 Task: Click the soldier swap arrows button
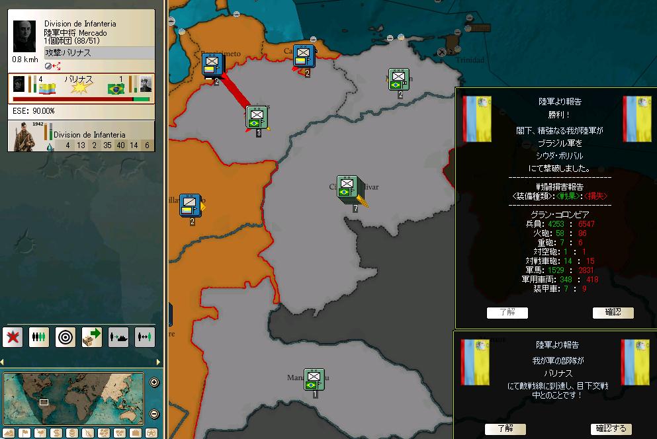point(144,337)
